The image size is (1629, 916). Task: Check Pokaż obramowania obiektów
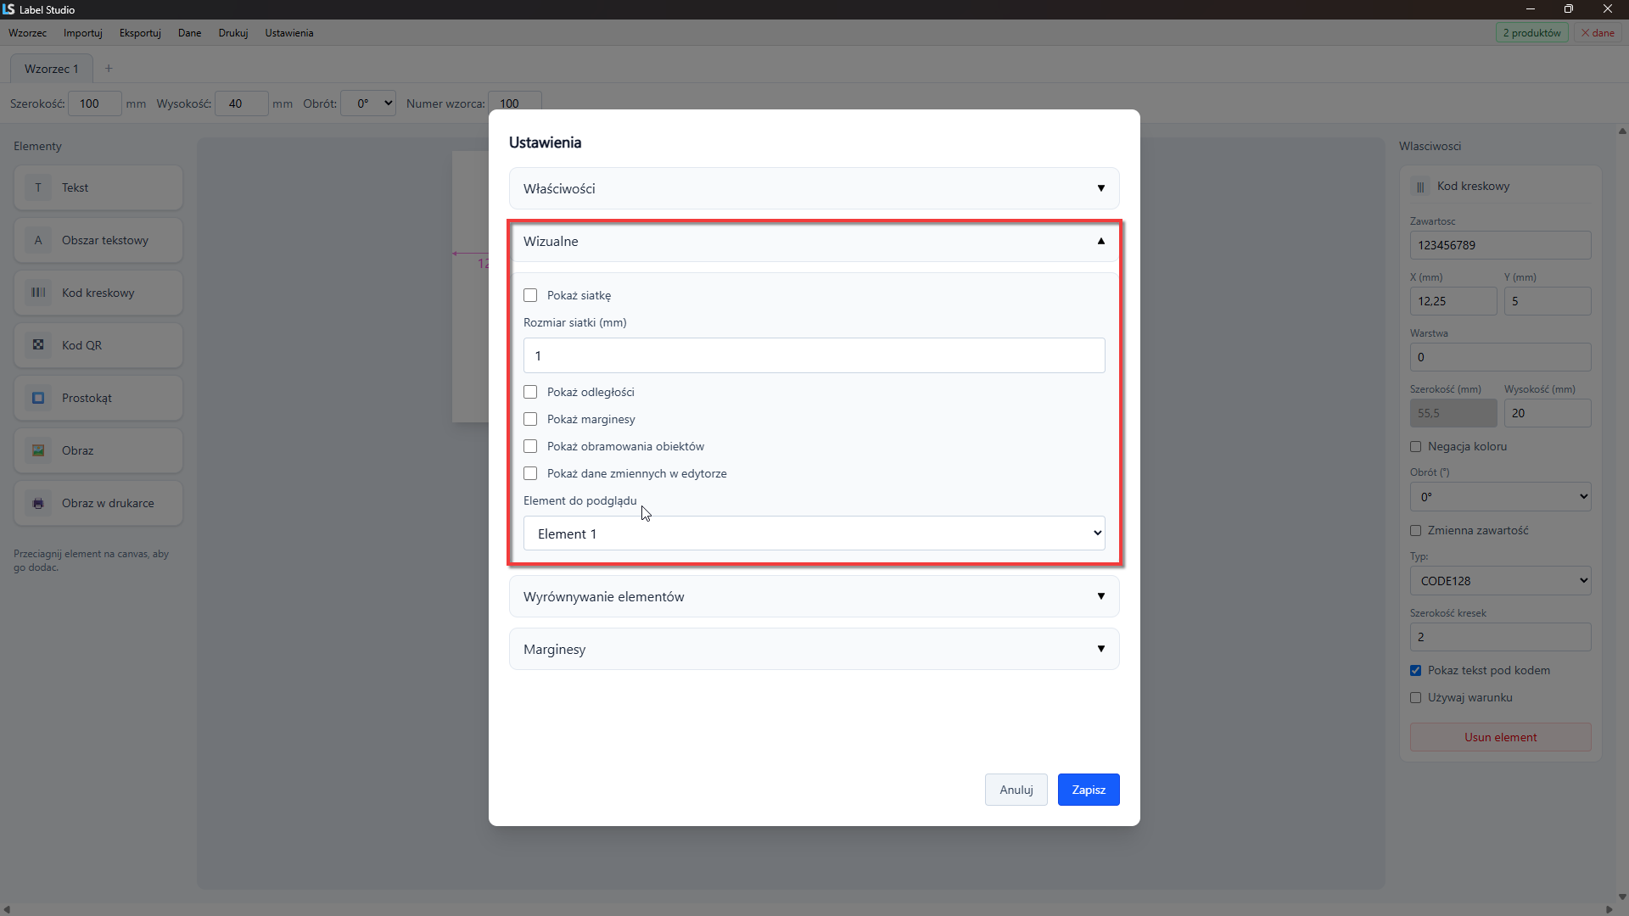tap(530, 446)
